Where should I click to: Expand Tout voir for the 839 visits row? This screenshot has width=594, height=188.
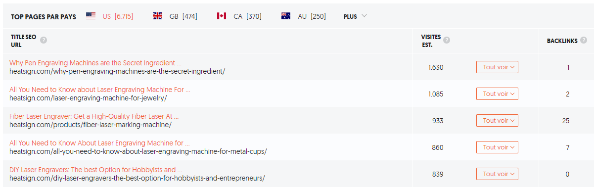click(x=497, y=174)
